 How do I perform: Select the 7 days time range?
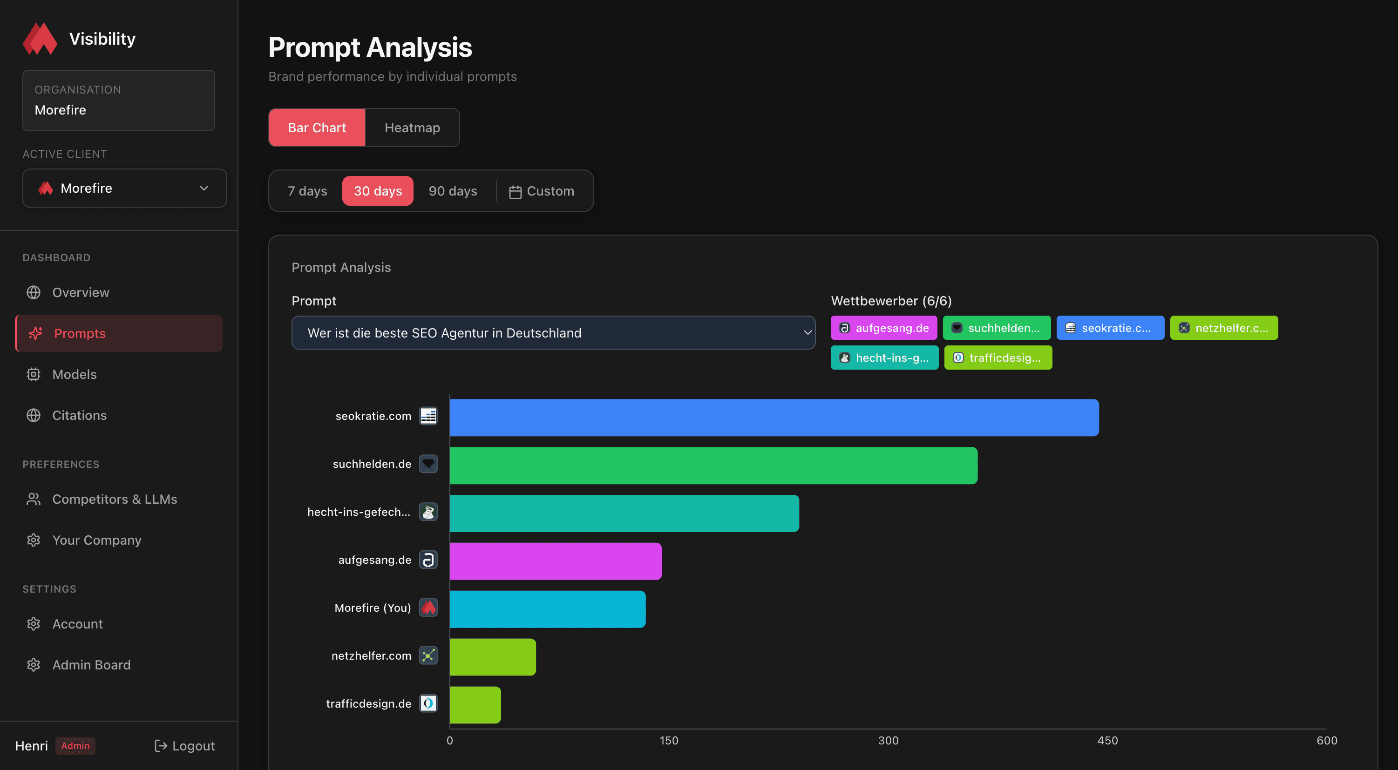click(x=307, y=191)
